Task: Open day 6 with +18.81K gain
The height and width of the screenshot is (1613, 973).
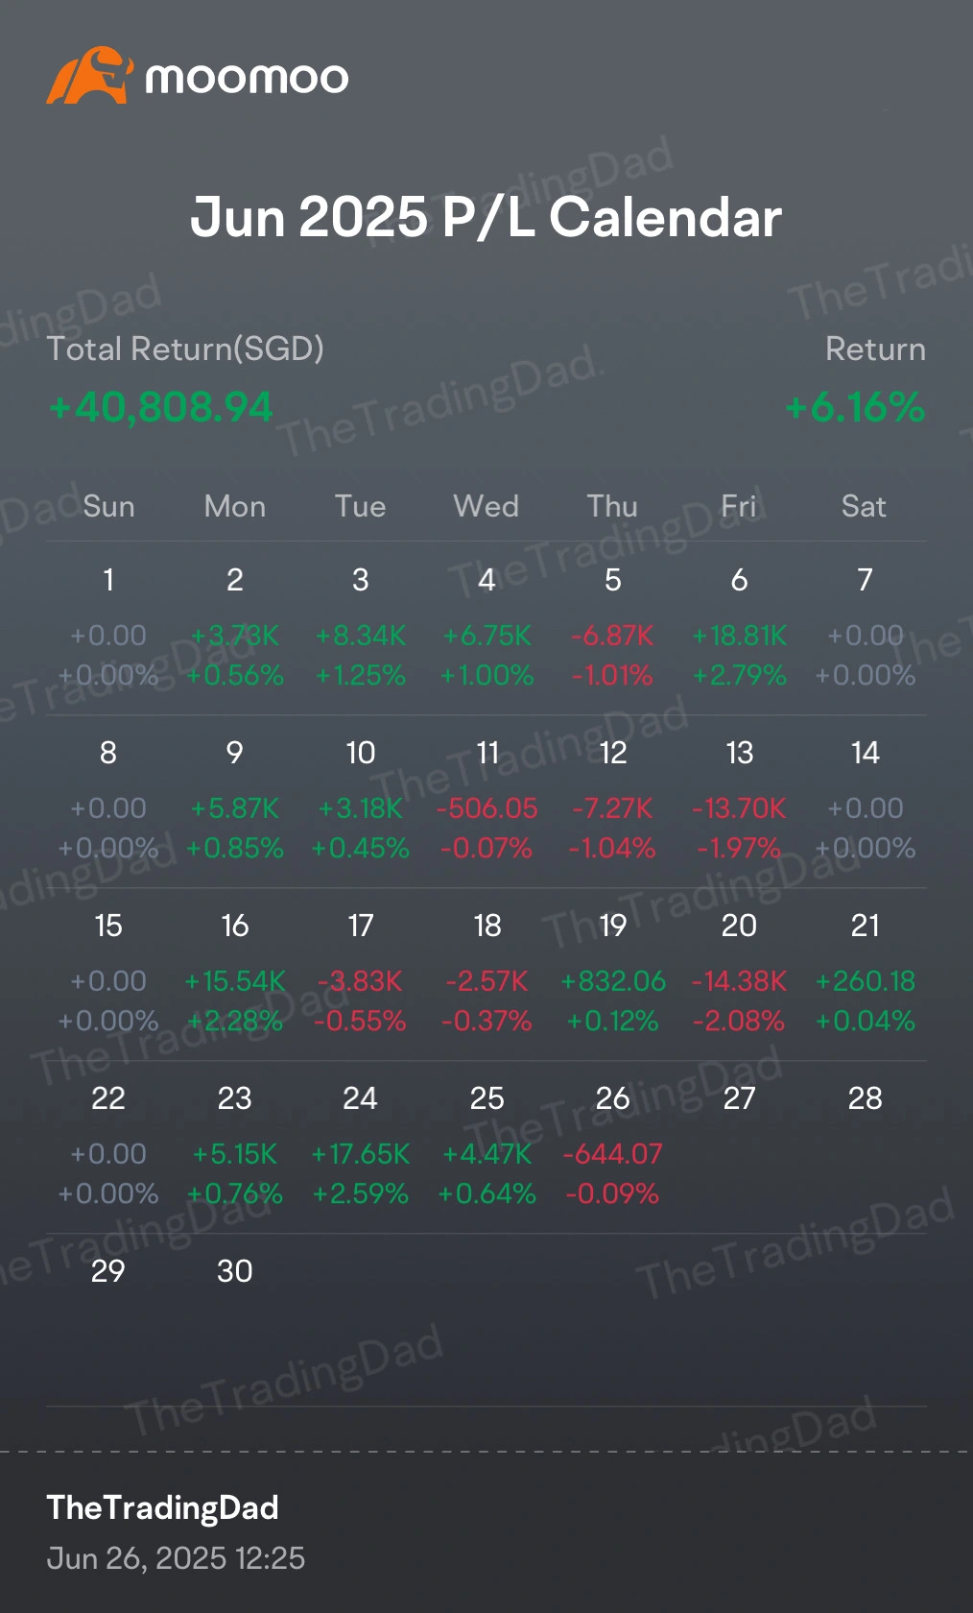Action: pos(739,628)
